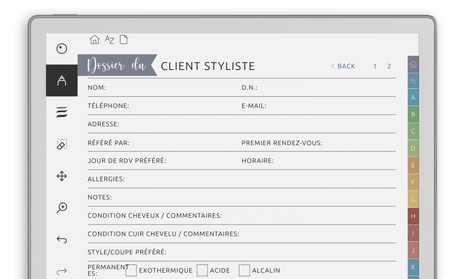Tap CONDITION CUIR CHEVELU / COMMENTAIRES field
Screen dimensions: 465x279
click(242, 234)
